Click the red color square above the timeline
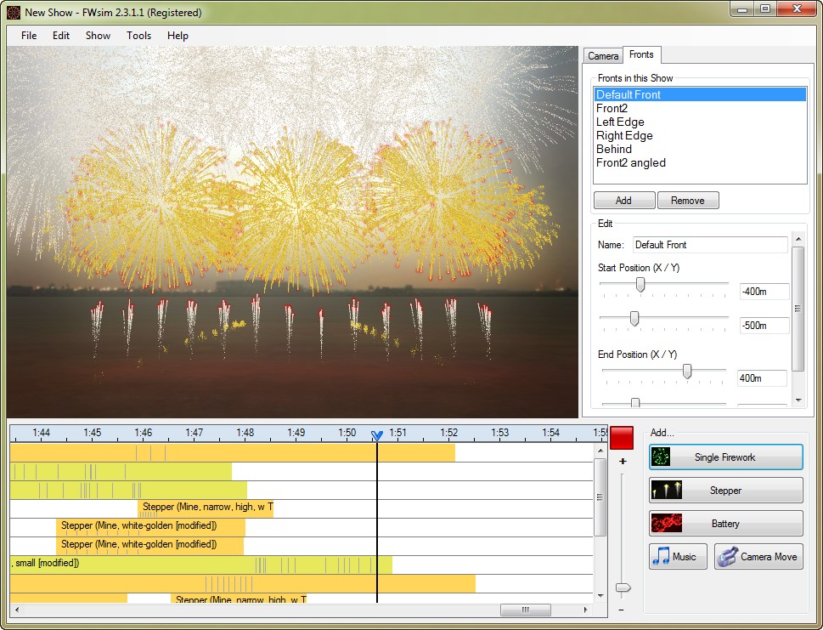This screenshot has height=630, width=823. click(623, 436)
